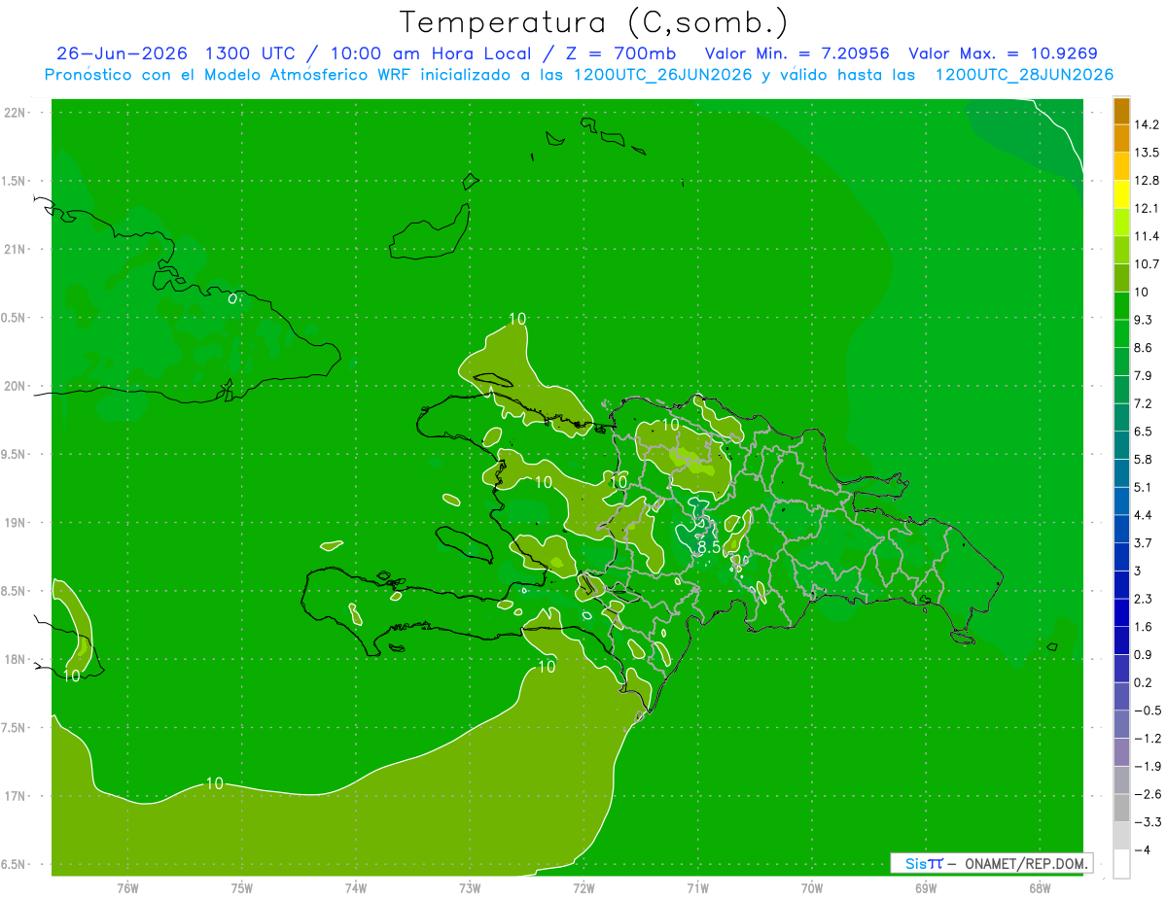Click the "8.6" legend value
Viewport: 1167px width, 901px height.
[x=1144, y=348]
